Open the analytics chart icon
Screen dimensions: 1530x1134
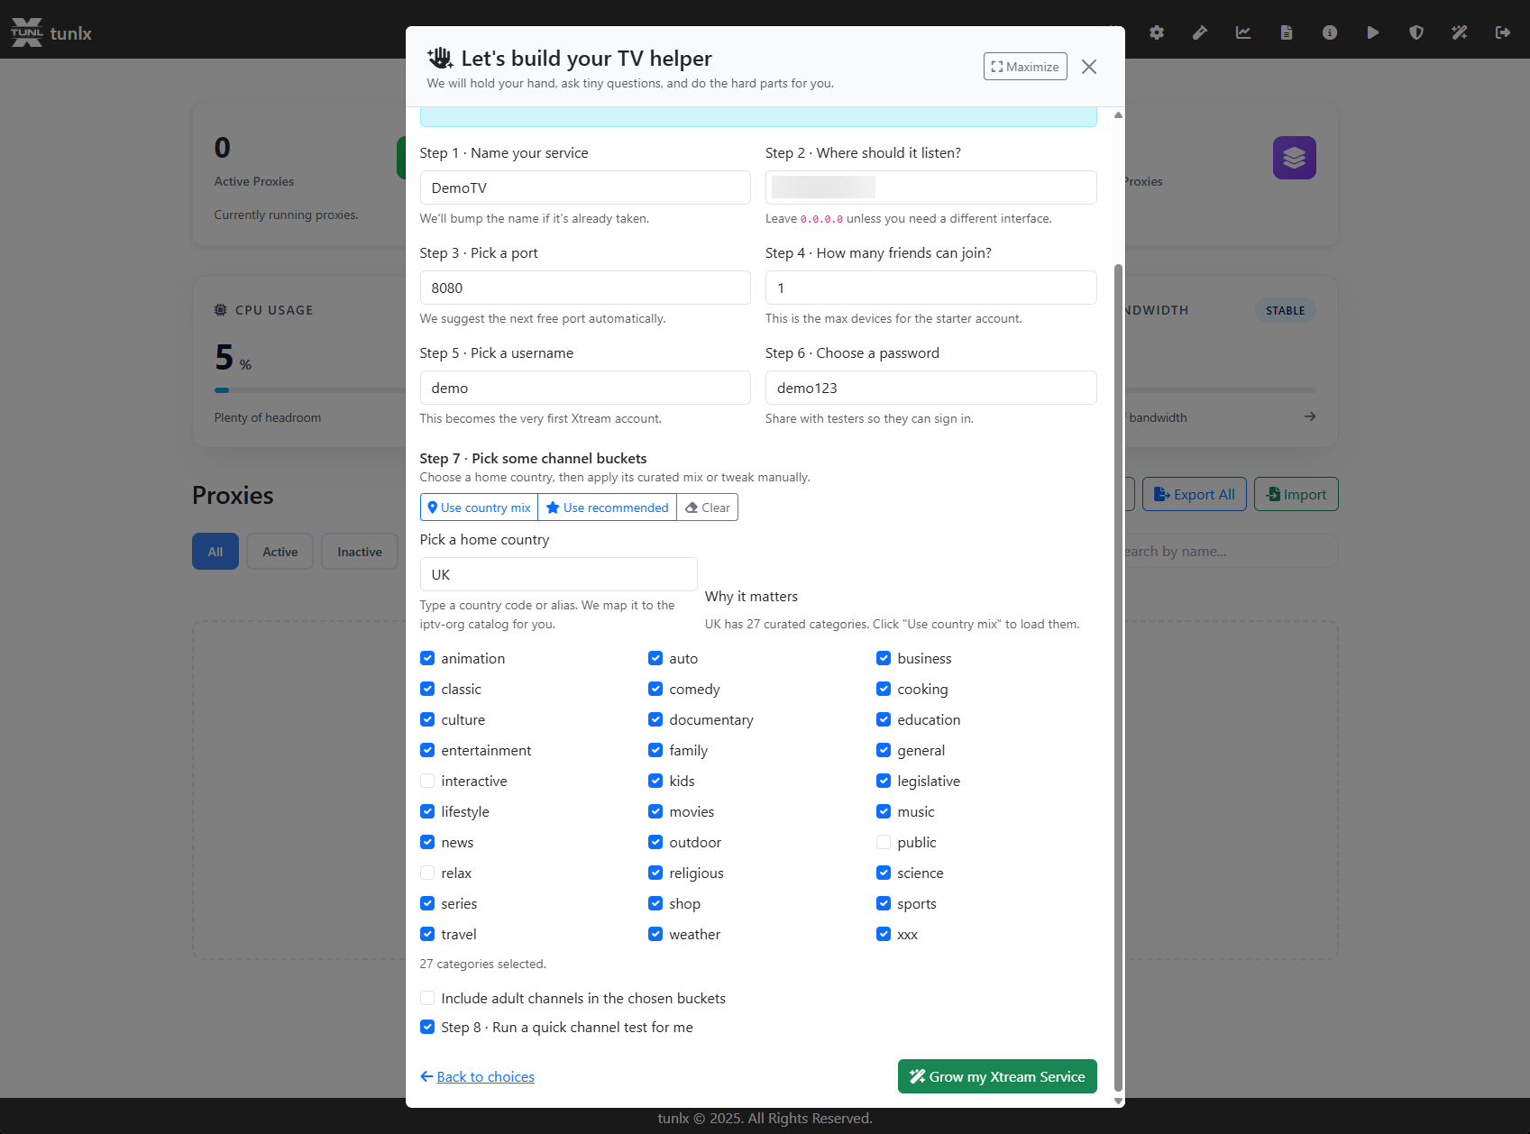pos(1242,32)
